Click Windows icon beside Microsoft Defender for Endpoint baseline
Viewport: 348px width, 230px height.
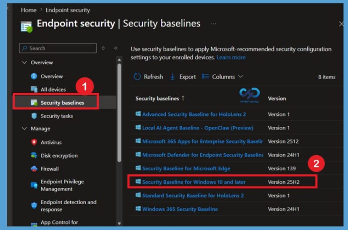[138, 154]
